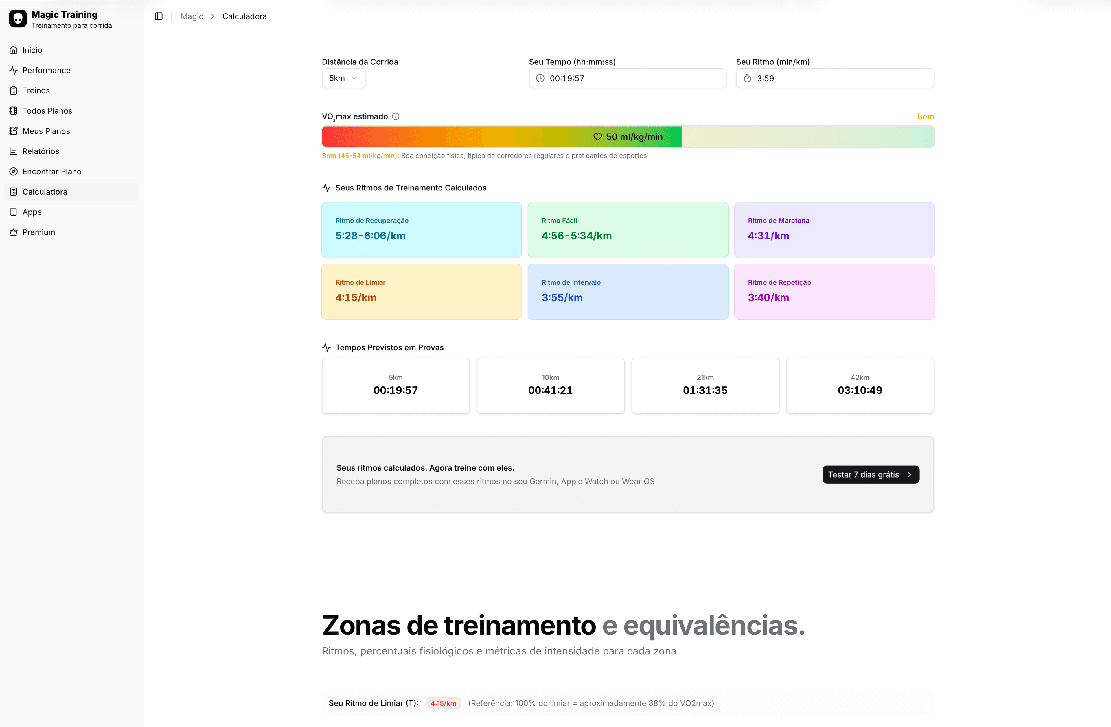
Task: Click the 5km predicted time card
Action: [x=396, y=386]
